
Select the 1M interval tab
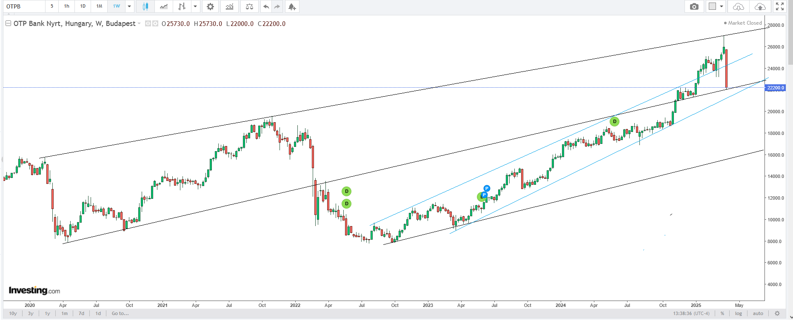coord(99,6)
